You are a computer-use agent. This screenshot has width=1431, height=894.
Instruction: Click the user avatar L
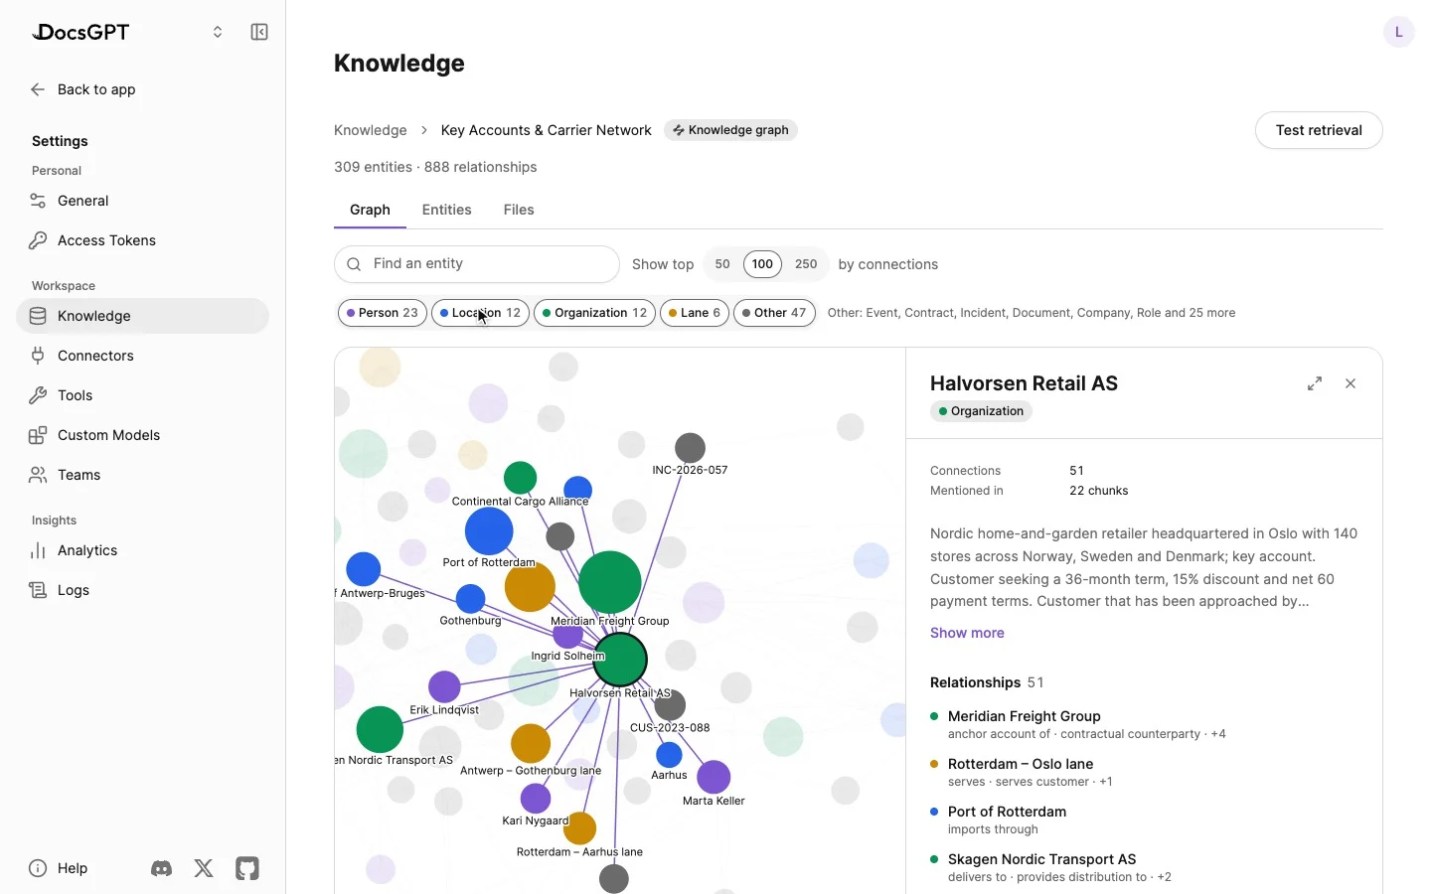(x=1399, y=32)
